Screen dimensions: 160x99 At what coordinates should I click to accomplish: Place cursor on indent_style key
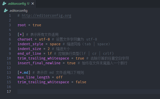30,44
